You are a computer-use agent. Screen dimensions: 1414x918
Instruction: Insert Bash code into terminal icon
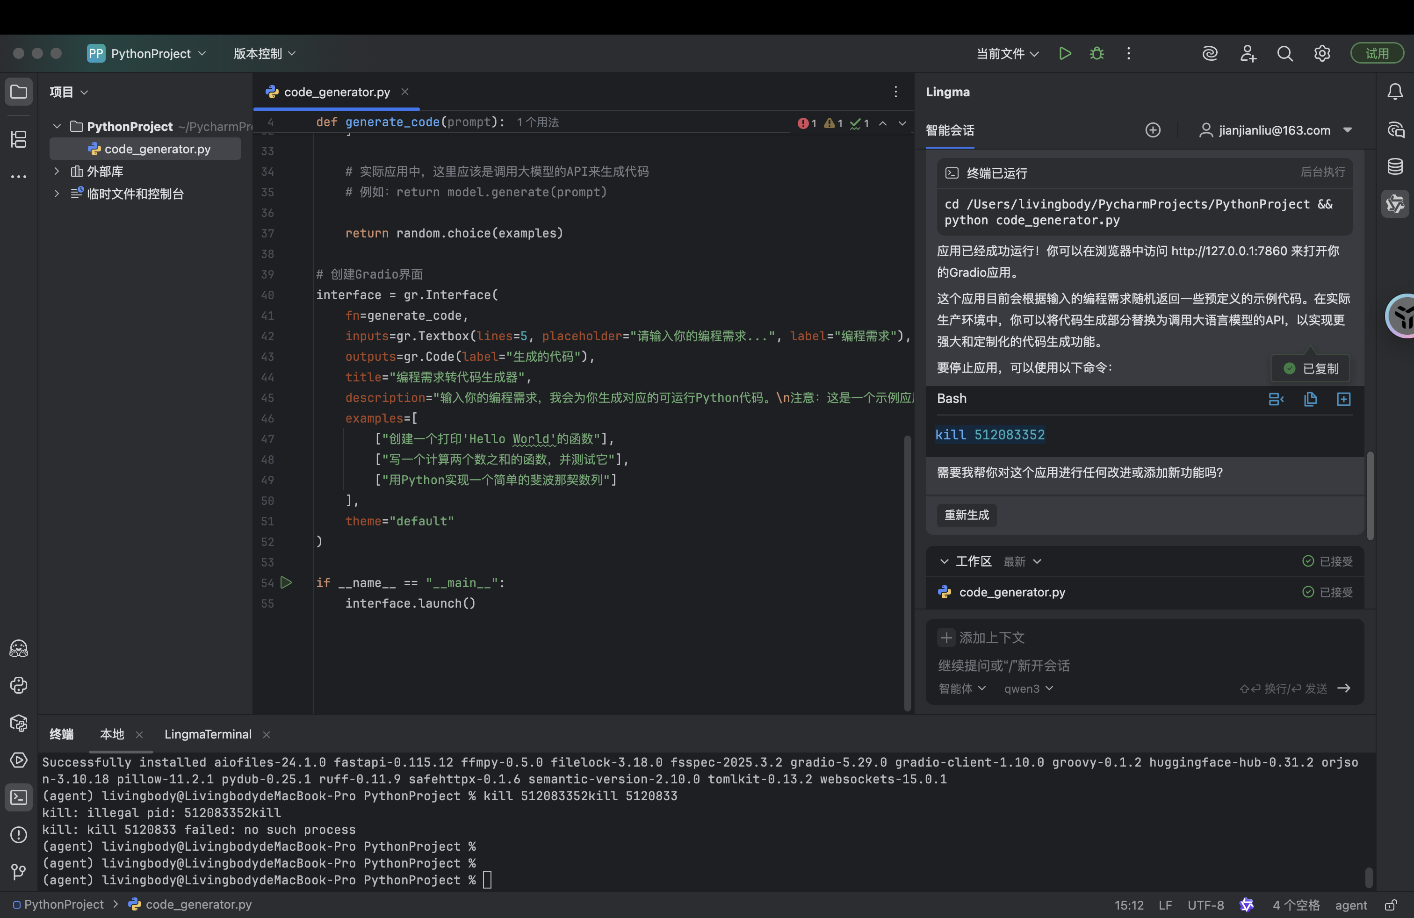pyautogui.click(x=1276, y=399)
